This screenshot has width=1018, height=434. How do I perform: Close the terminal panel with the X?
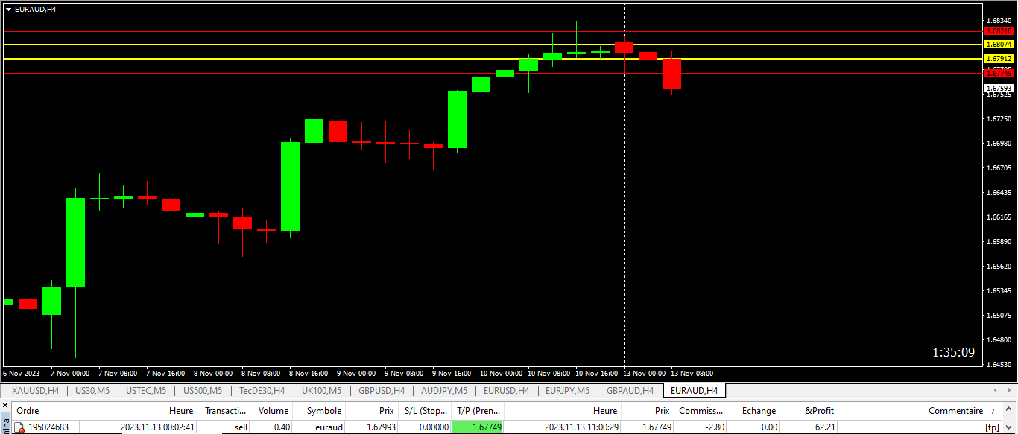[x=4, y=406]
